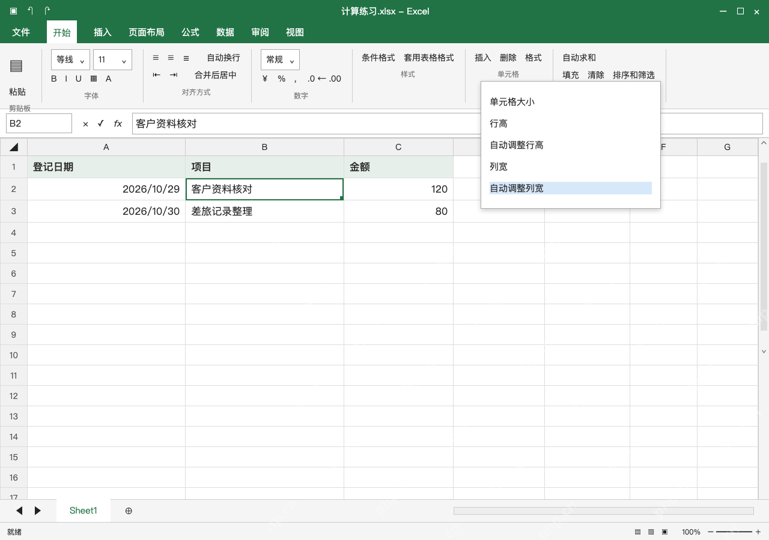The width and height of the screenshot is (769, 540).
Task: Cancel formula bar entry (×)
Action: tap(85, 124)
